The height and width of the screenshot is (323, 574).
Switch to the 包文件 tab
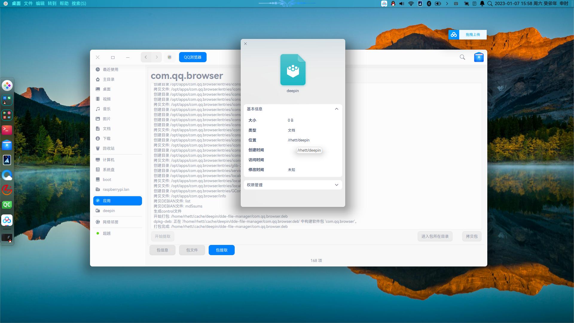click(192, 250)
